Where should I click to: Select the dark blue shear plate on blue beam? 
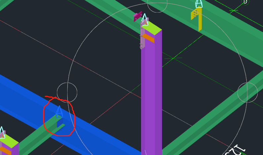60,123
